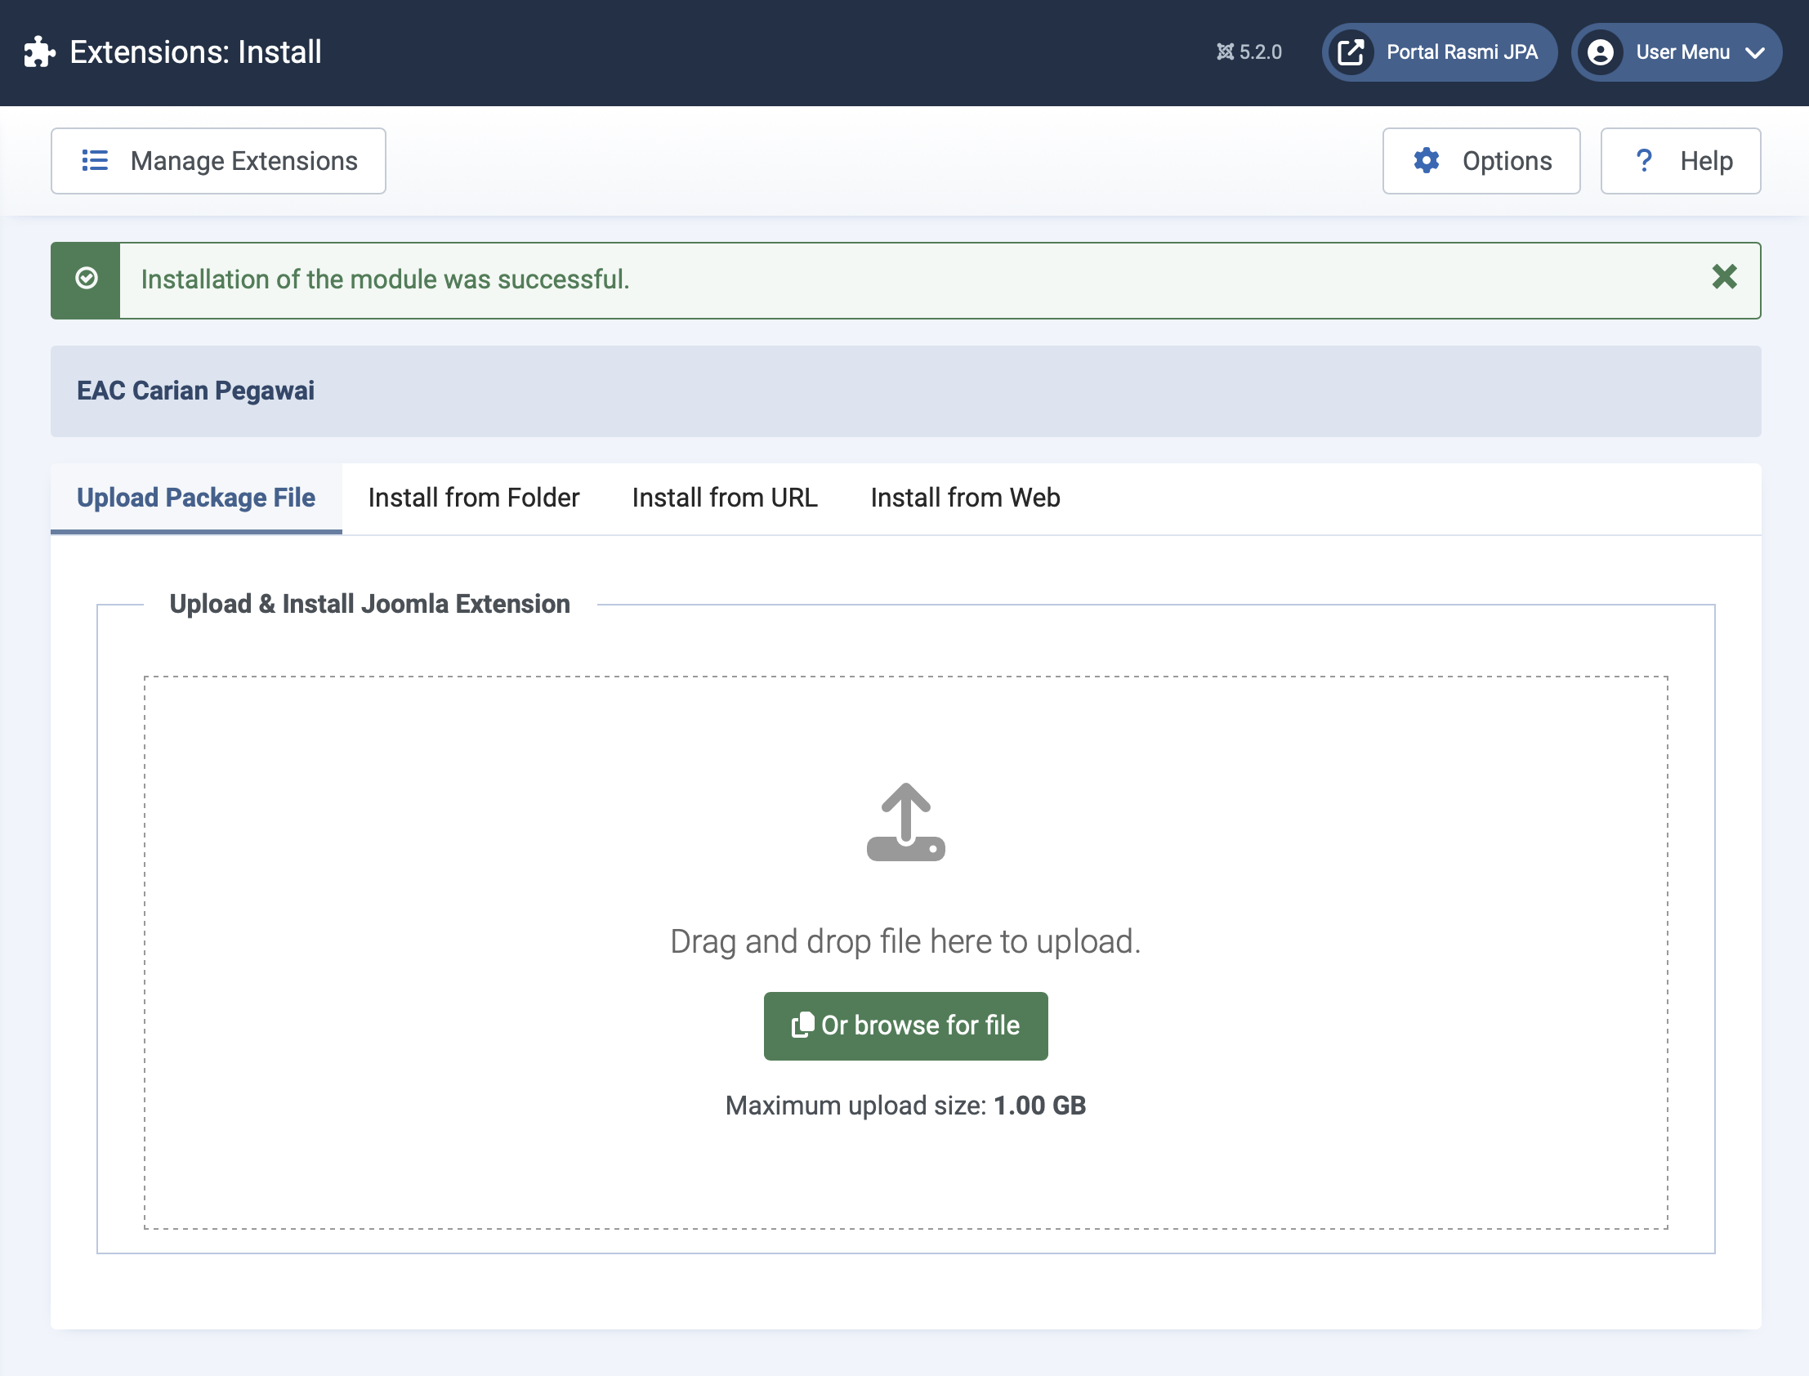The height and width of the screenshot is (1376, 1809).
Task: Open the Manage Extensions page
Action: point(218,160)
